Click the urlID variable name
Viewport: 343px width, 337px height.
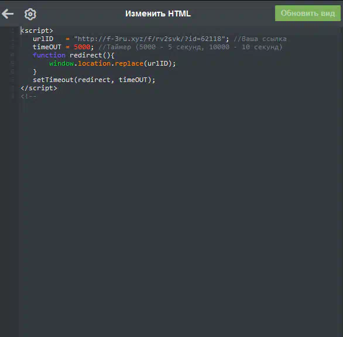pos(43,39)
